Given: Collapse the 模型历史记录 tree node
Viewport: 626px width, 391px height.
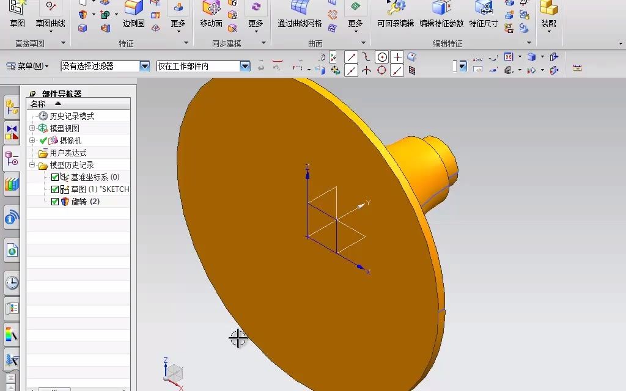Looking at the screenshot, I should [31, 165].
